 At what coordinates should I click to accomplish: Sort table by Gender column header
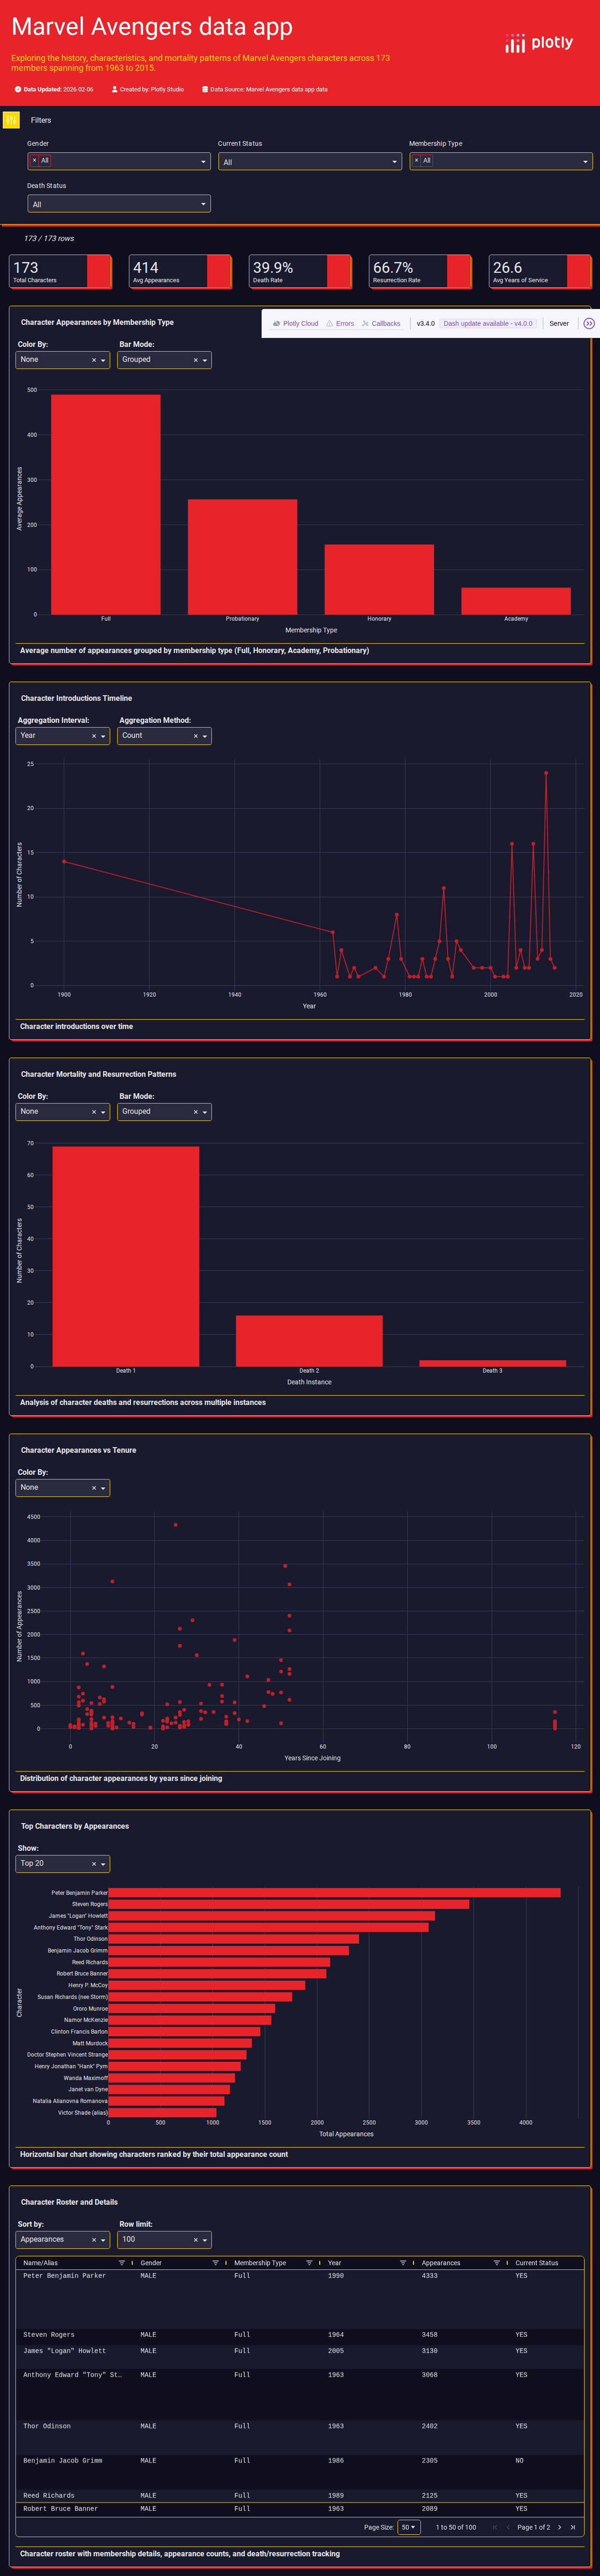point(151,2263)
